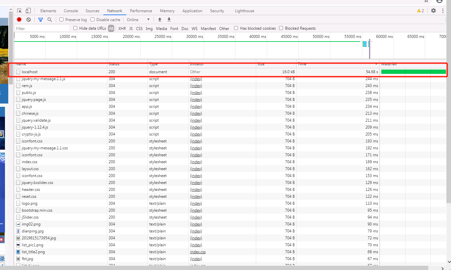Viewport: 451px width, 270px height.
Task: Toggle the device toolbar icon
Action: pos(28,11)
